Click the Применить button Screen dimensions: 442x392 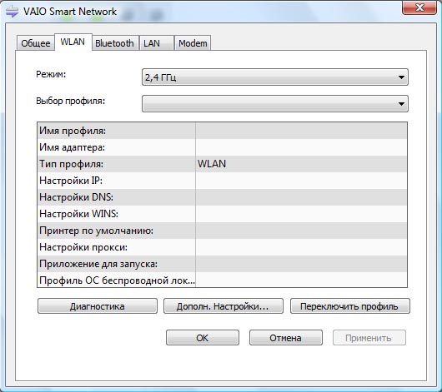click(369, 338)
